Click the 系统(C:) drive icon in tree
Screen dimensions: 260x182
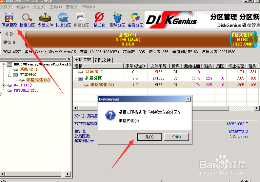(16, 69)
